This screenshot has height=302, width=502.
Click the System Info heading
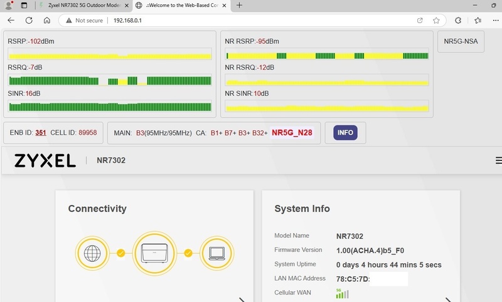302,209
